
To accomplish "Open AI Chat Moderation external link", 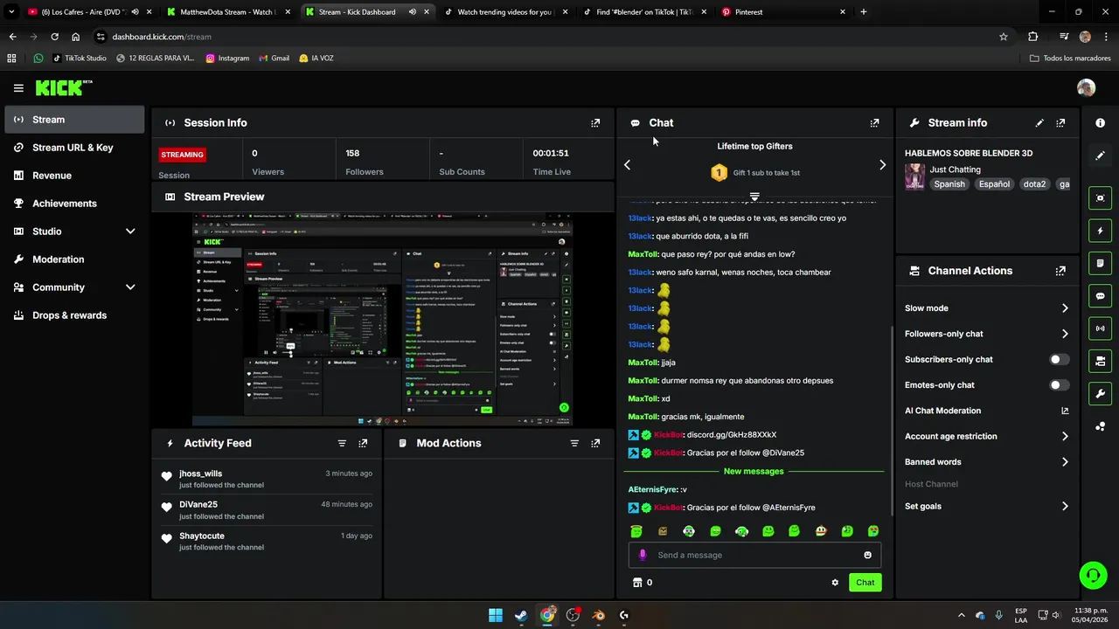I will pos(1065,411).
